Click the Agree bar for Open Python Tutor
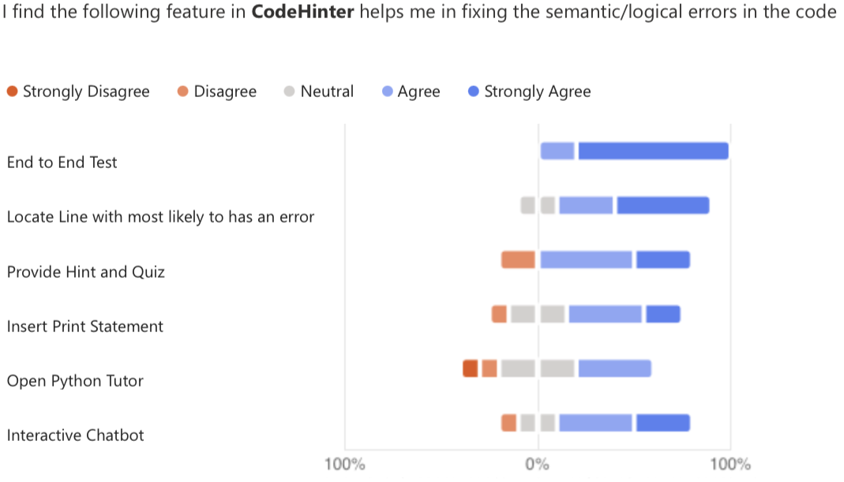This screenshot has width=844, height=482. [614, 368]
